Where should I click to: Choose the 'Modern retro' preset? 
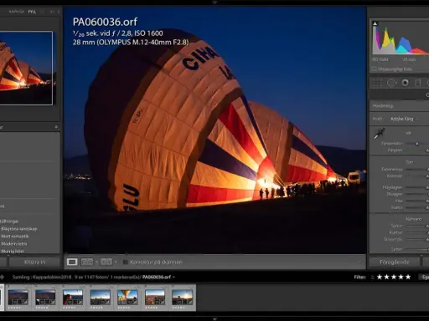(14, 244)
